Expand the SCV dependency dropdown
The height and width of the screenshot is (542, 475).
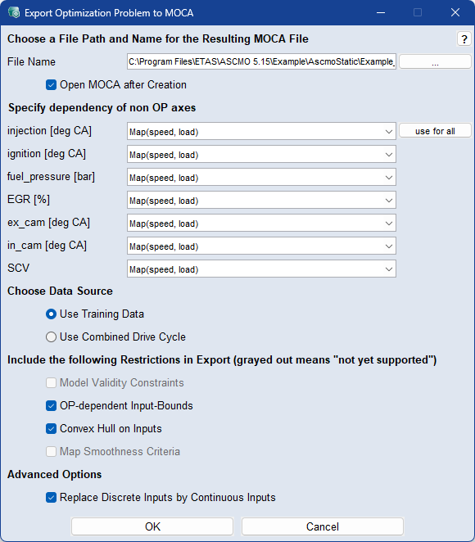click(x=261, y=269)
